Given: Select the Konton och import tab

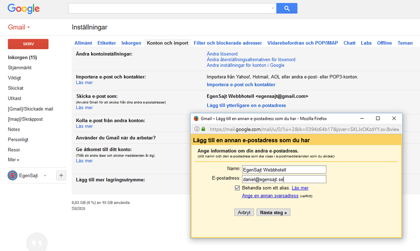Looking at the screenshot, I should [x=168, y=43].
